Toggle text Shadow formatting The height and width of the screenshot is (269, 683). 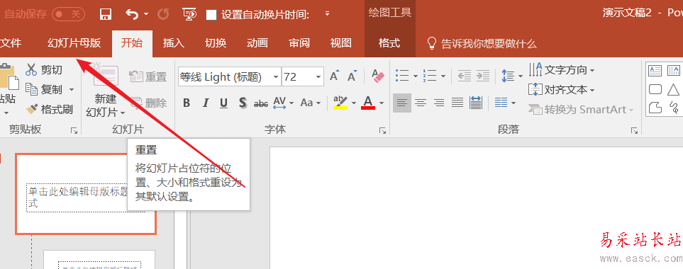click(x=243, y=103)
